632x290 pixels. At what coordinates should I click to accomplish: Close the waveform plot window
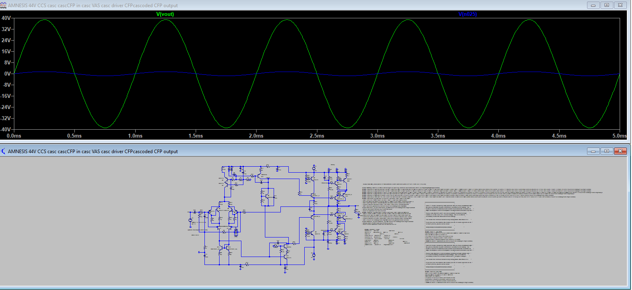620,5
